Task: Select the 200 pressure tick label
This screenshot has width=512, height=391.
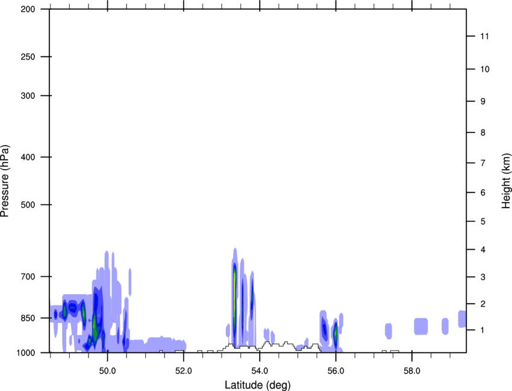Action: coord(28,9)
